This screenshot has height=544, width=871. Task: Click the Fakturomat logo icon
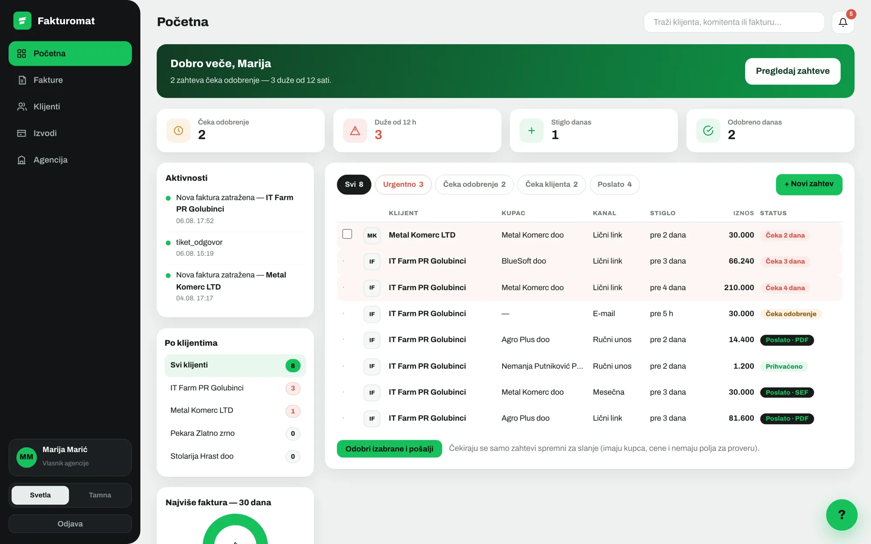22,20
